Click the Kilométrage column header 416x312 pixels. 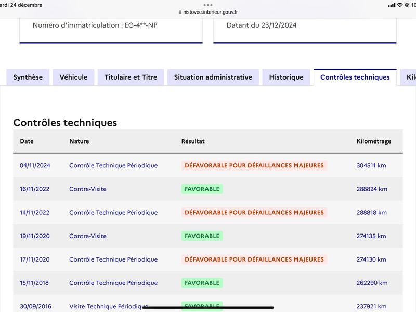[373, 141]
